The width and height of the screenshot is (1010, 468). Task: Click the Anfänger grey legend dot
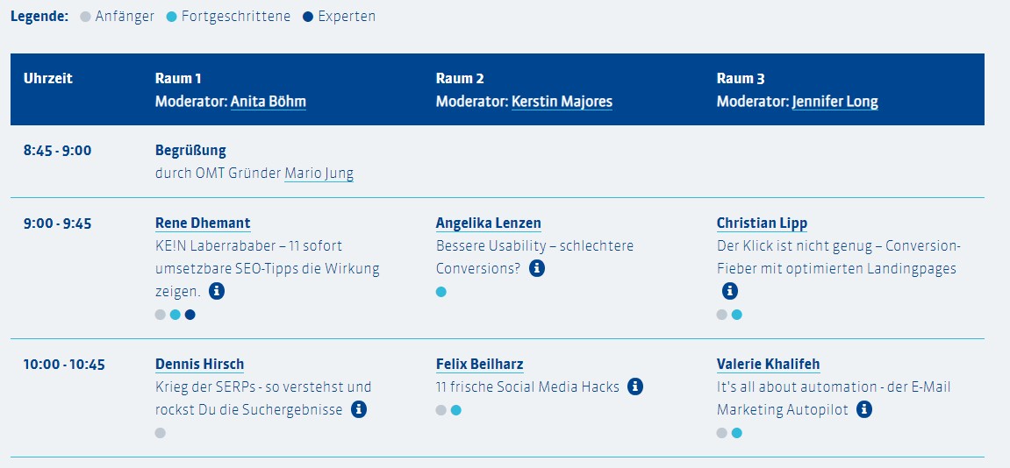(x=85, y=17)
